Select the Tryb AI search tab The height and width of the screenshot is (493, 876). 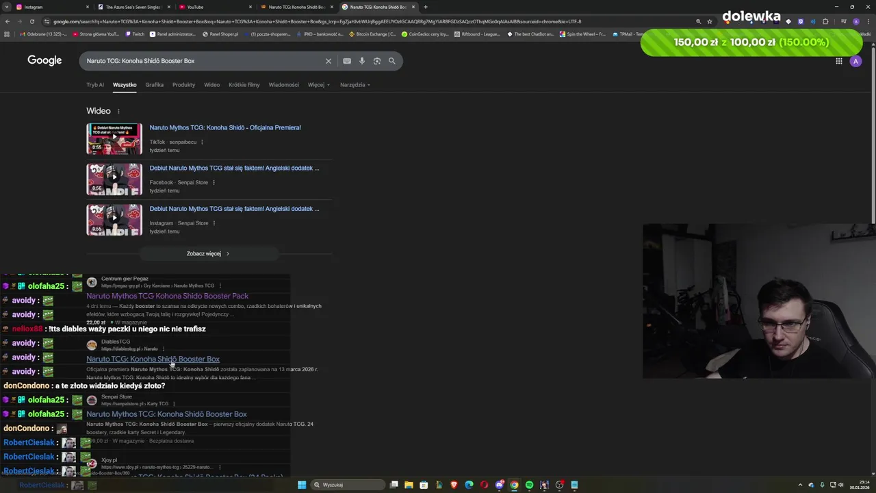pyautogui.click(x=95, y=85)
